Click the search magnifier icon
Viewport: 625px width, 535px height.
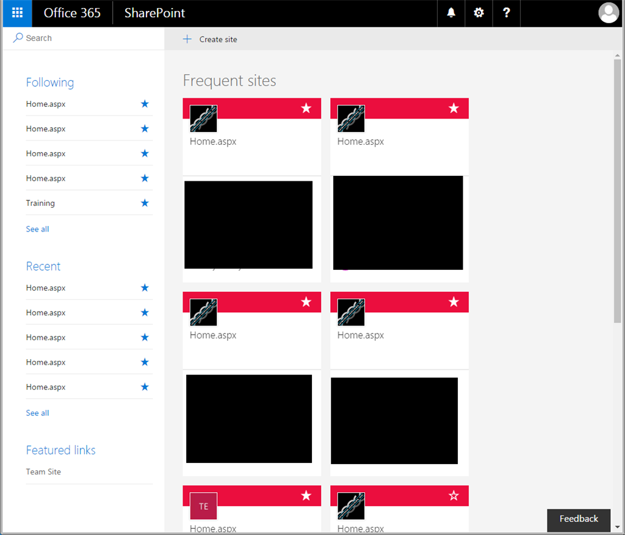(x=18, y=37)
